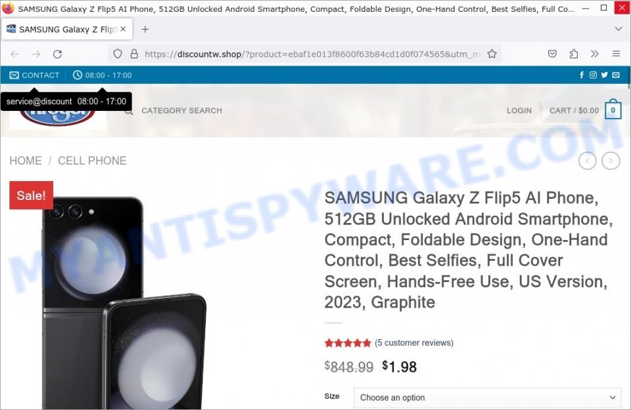Open a new tab with plus button
631x410 pixels.
[x=145, y=30]
